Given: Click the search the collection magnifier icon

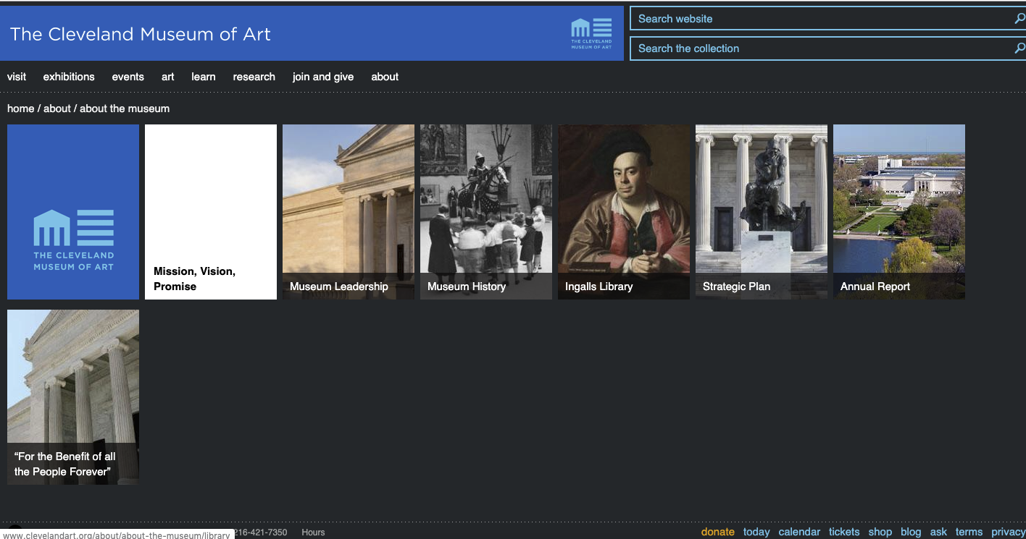Looking at the screenshot, I should [1019, 48].
